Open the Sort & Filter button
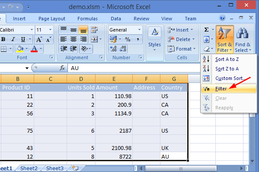Image resolution: width=259 pixels, height=172 pixels. tap(225, 39)
